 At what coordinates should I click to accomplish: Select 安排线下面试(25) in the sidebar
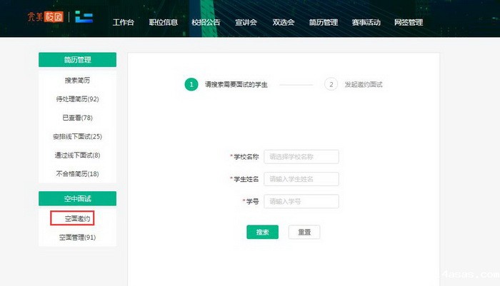[x=77, y=136]
